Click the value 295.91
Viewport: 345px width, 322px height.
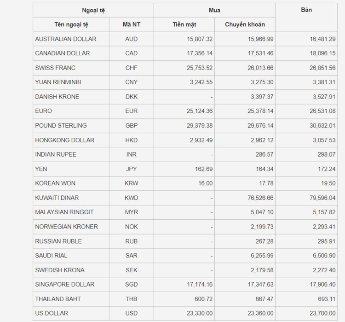[327, 241]
